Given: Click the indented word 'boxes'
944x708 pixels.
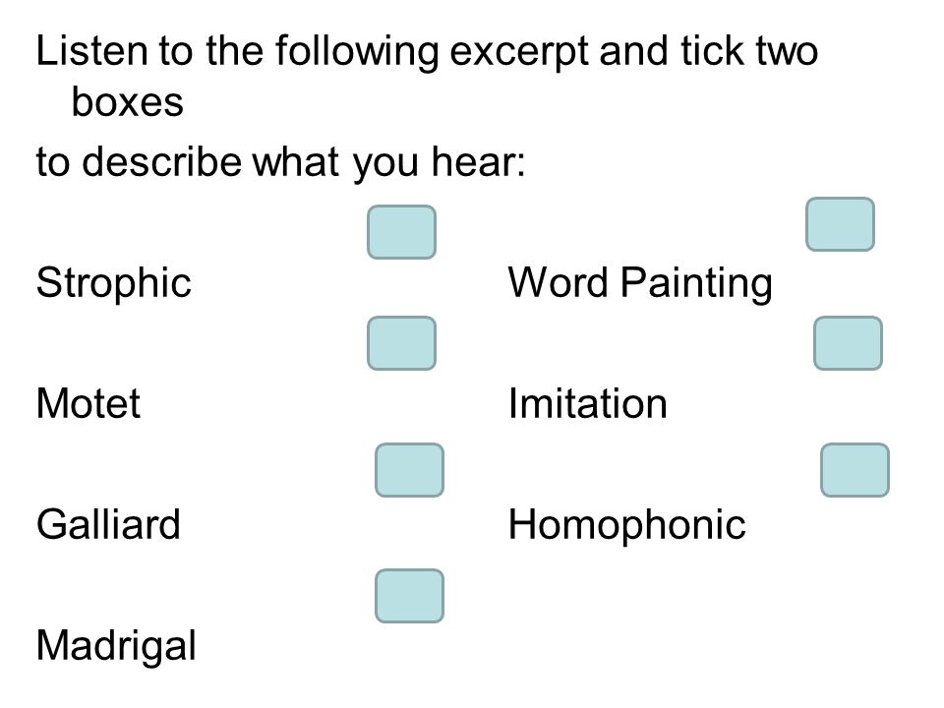Looking at the screenshot, I should pyautogui.click(x=128, y=101).
